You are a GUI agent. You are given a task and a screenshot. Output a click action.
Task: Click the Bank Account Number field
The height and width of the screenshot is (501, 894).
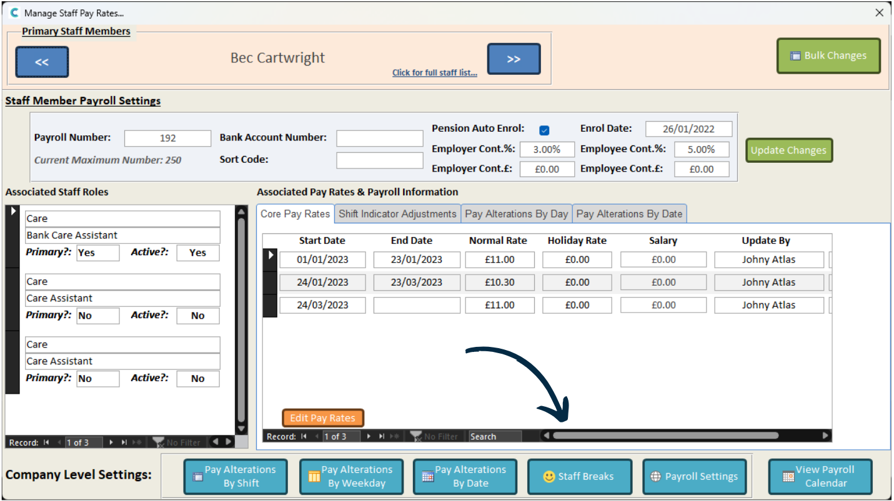tap(379, 138)
